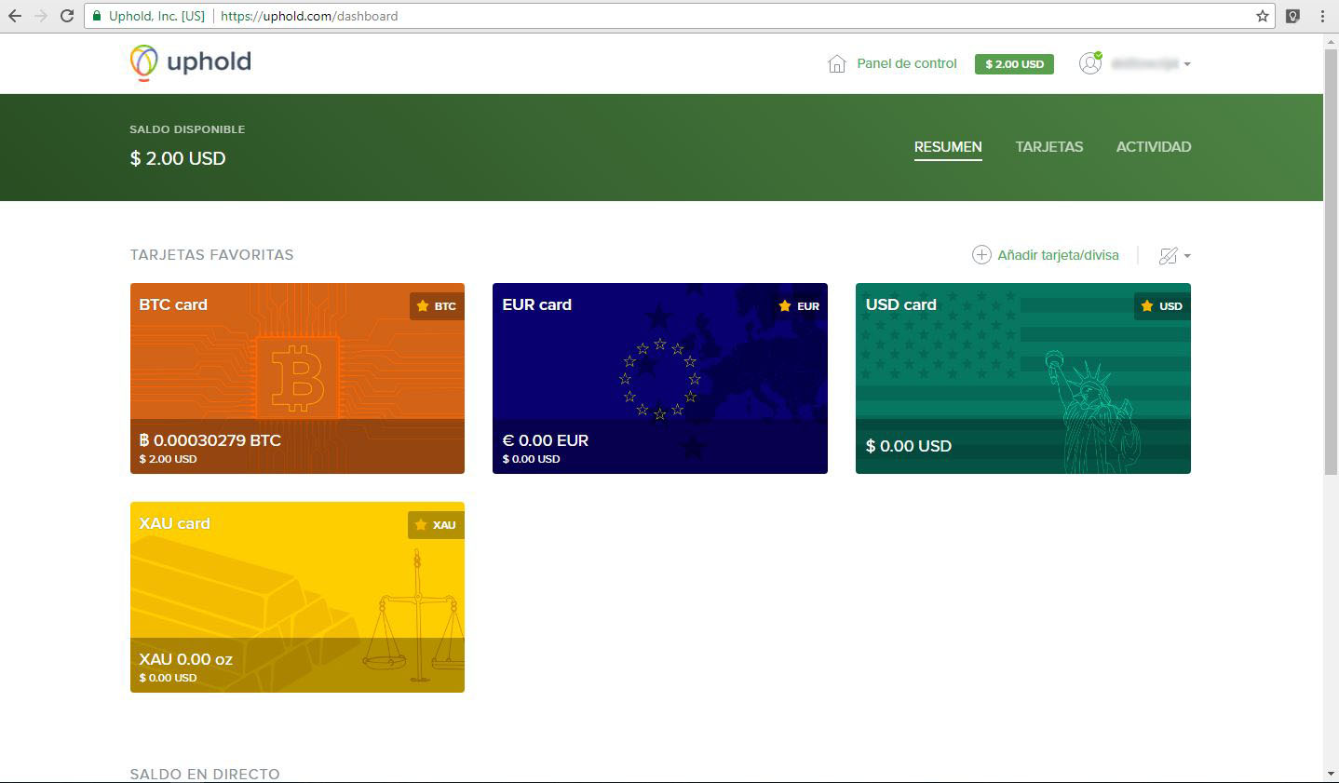Image resolution: width=1339 pixels, height=783 pixels.
Task: Click the plus icon to add a card
Action: pyautogui.click(x=981, y=254)
